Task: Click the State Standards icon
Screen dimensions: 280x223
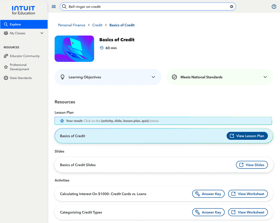Action: pyautogui.click(x=6, y=78)
